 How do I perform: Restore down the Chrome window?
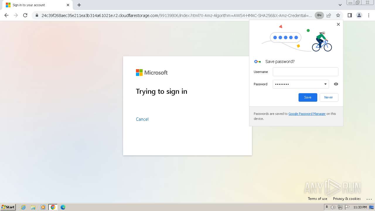(358, 3)
